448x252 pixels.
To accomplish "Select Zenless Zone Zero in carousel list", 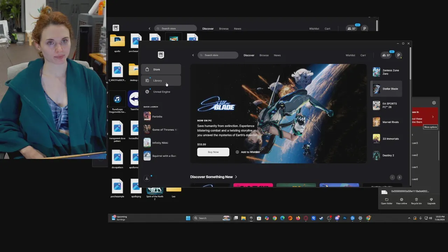I will [x=387, y=72].
